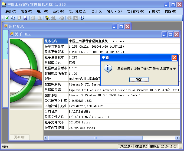Click the greyed eraser toolbar icon
This screenshot has height=151, width=184.
(61, 18)
